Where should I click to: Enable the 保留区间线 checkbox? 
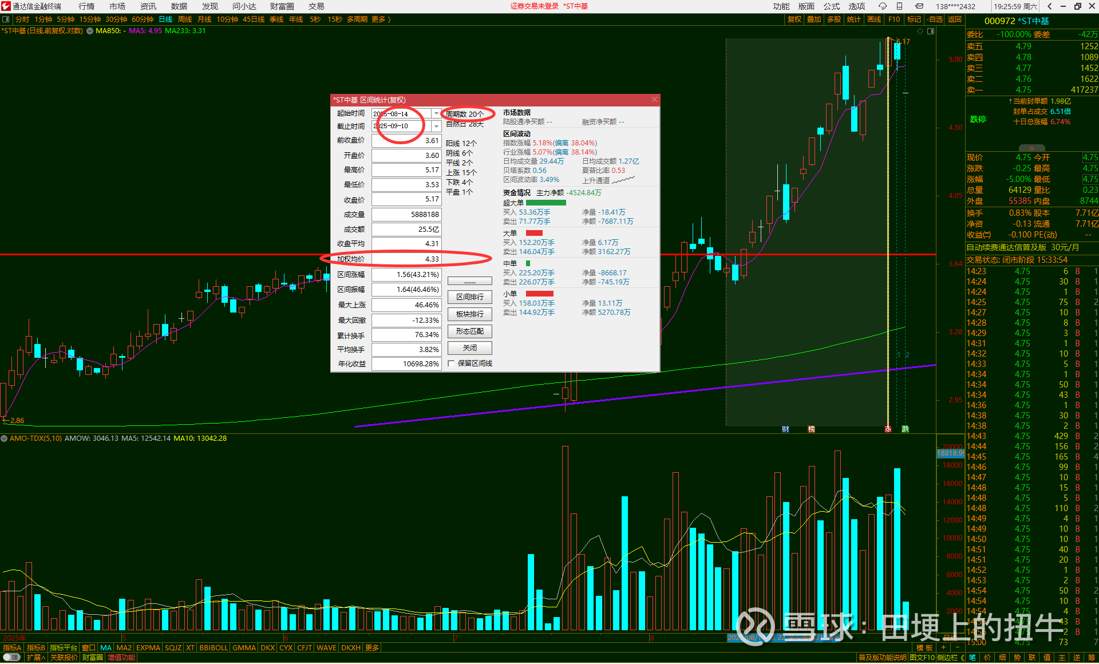pyautogui.click(x=451, y=363)
